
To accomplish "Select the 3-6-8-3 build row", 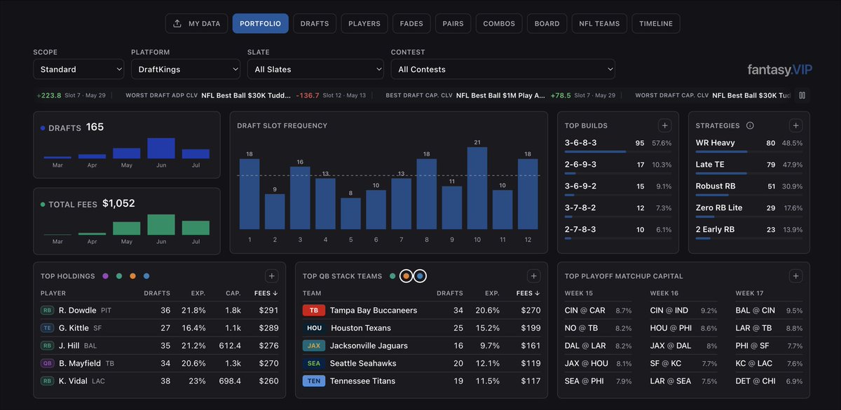I will click(618, 144).
